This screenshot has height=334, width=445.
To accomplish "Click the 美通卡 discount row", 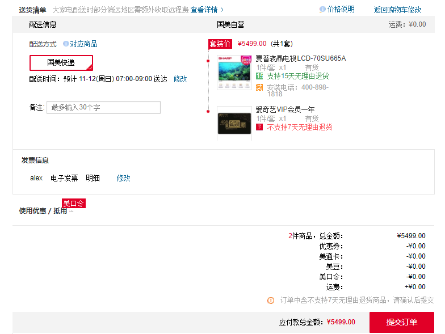I will coord(372,256).
